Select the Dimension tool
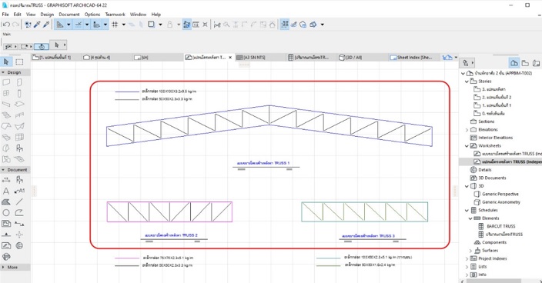542x283 pixels. [6, 180]
